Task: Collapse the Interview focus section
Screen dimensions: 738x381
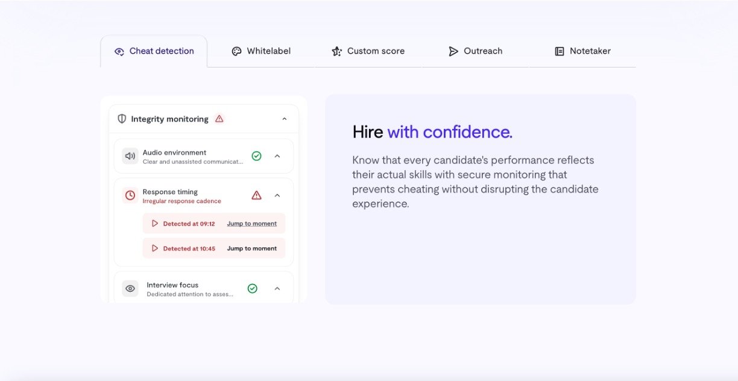Action: pos(277,289)
